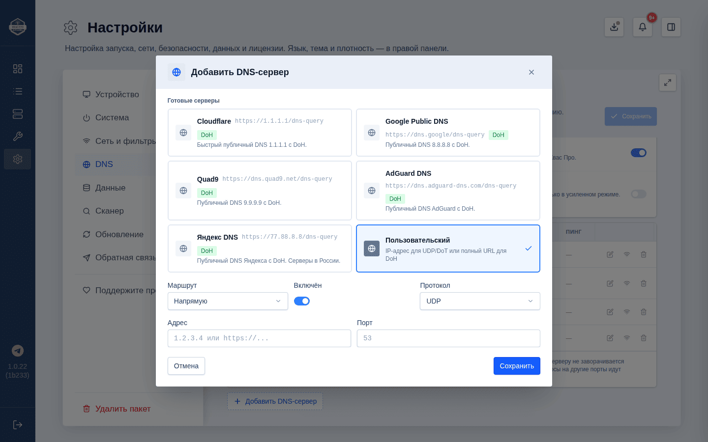The height and width of the screenshot is (442, 708).
Task: Select the AdGuard DNS preset card
Action: point(448,191)
